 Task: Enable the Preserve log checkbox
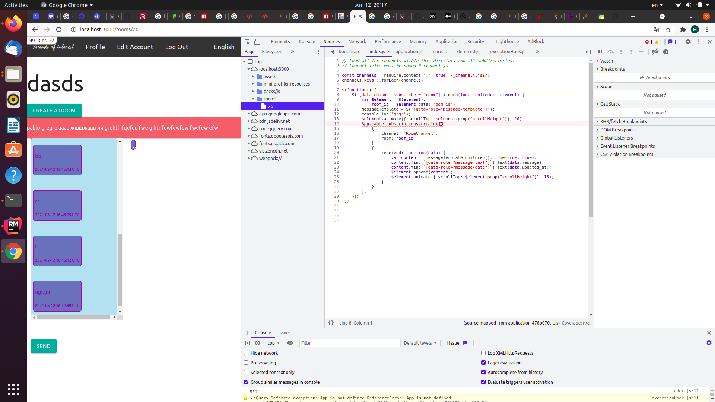coord(246,363)
